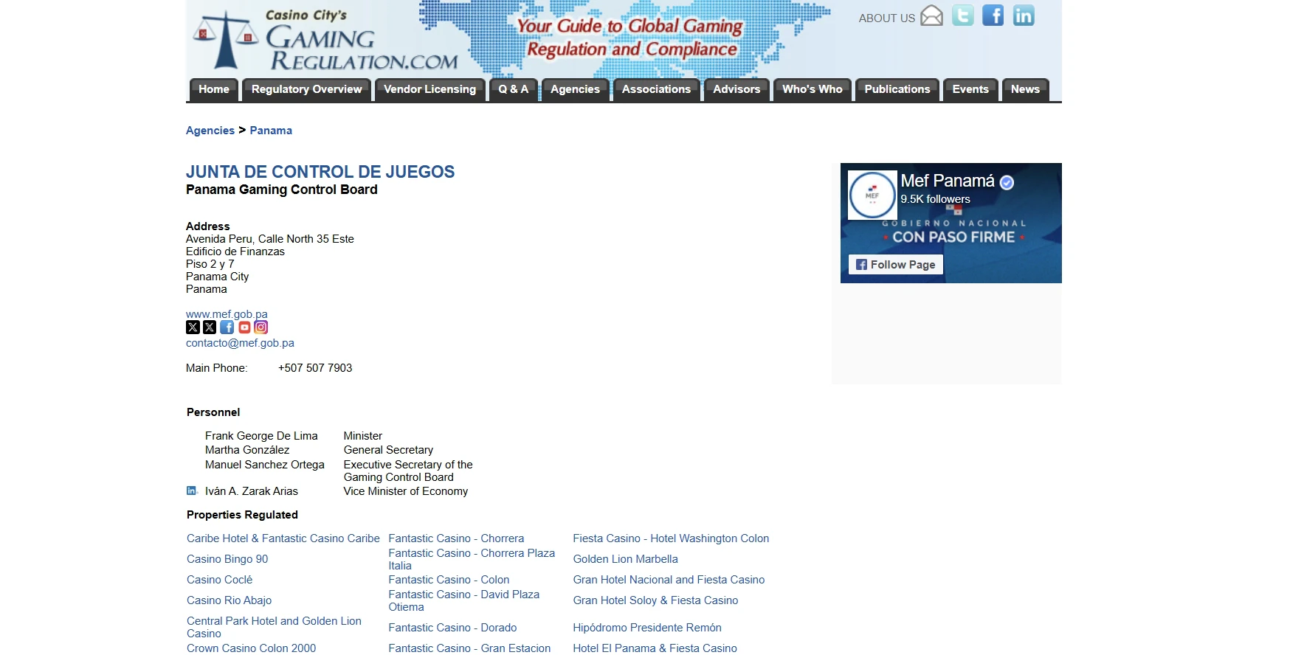Open the Agencies nav tab
This screenshot has height=655, width=1304.
(x=576, y=89)
